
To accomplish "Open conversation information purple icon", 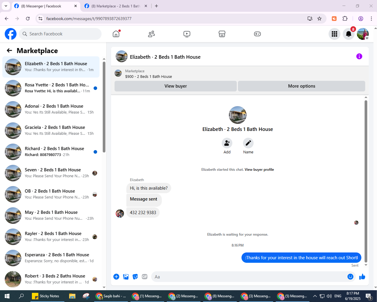I will click(x=359, y=56).
